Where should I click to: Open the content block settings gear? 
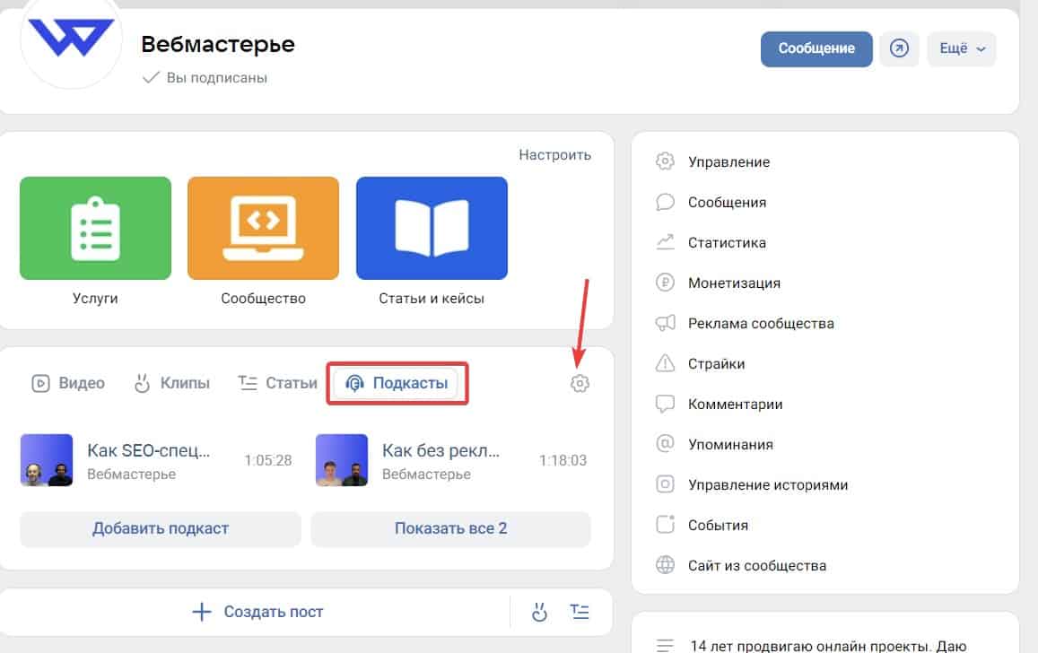pyautogui.click(x=580, y=383)
